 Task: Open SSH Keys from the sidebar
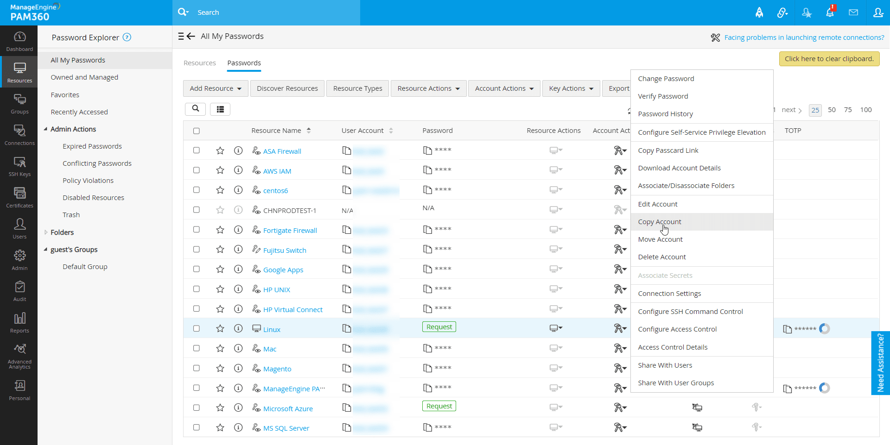pyautogui.click(x=19, y=166)
